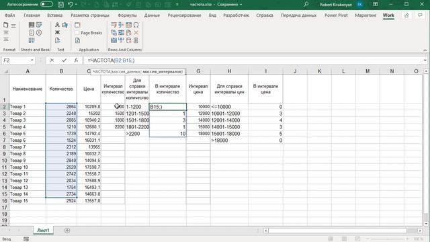Click the horizontal scrollbar right arrow
430x242 pixels.
(420, 231)
